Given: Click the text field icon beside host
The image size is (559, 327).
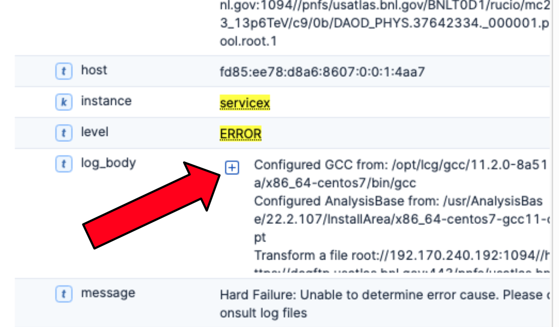Looking at the screenshot, I should click(x=63, y=70).
